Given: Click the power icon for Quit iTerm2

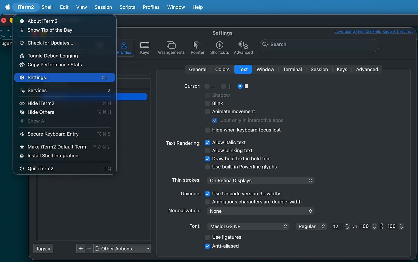Looking at the screenshot, I should (22, 168).
